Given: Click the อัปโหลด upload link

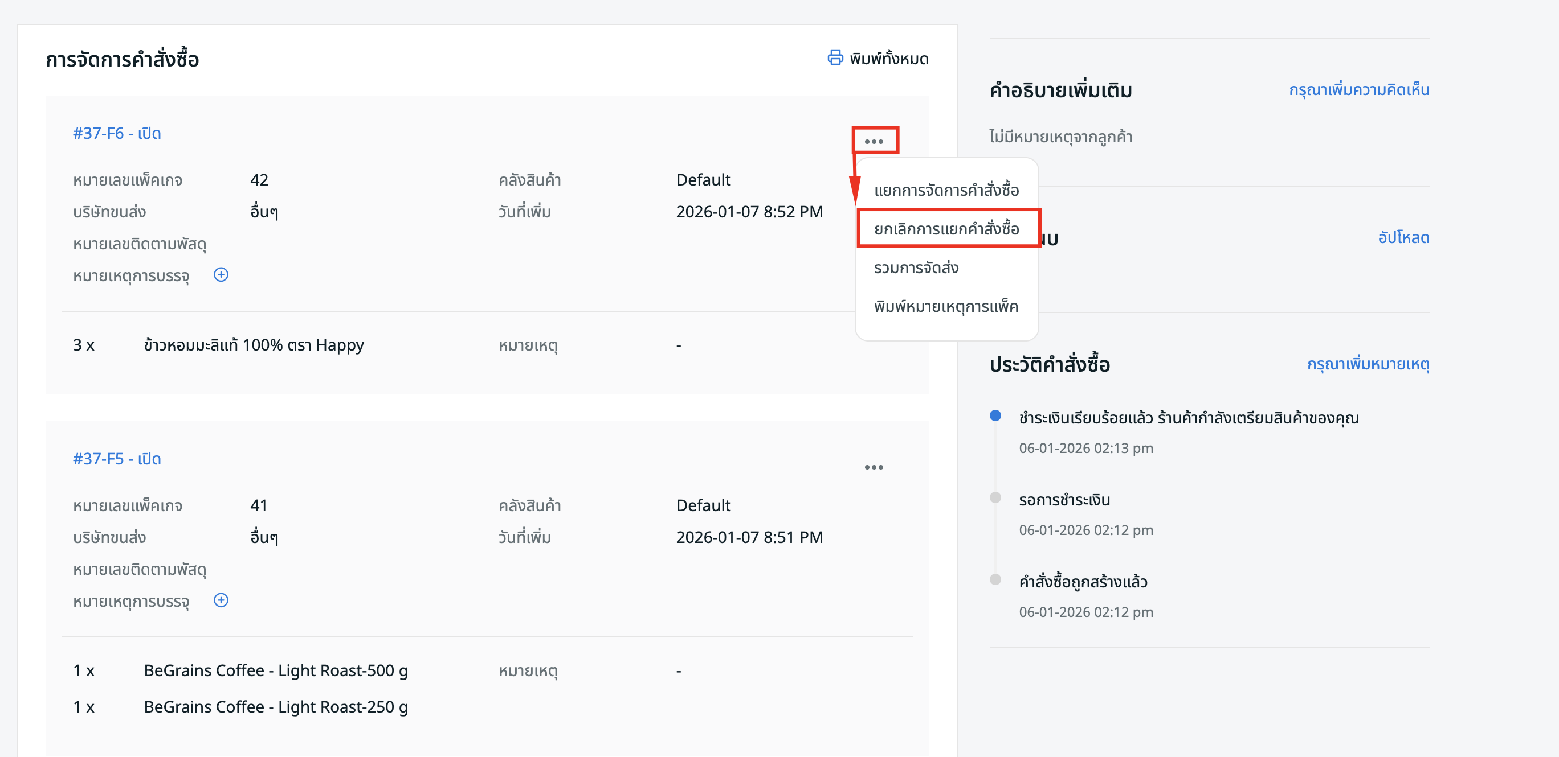Looking at the screenshot, I should (x=1403, y=237).
